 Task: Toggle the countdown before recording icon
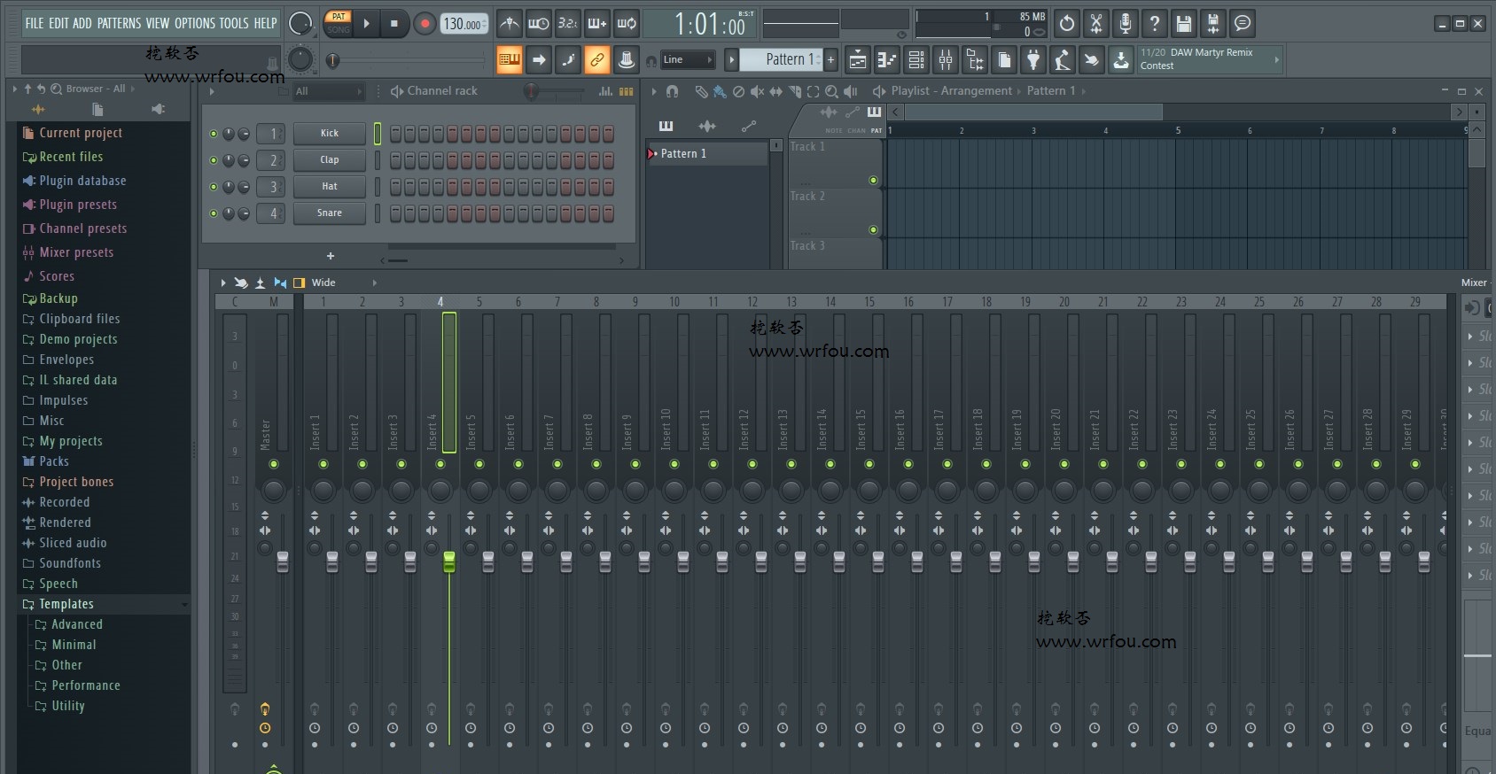(567, 24)
